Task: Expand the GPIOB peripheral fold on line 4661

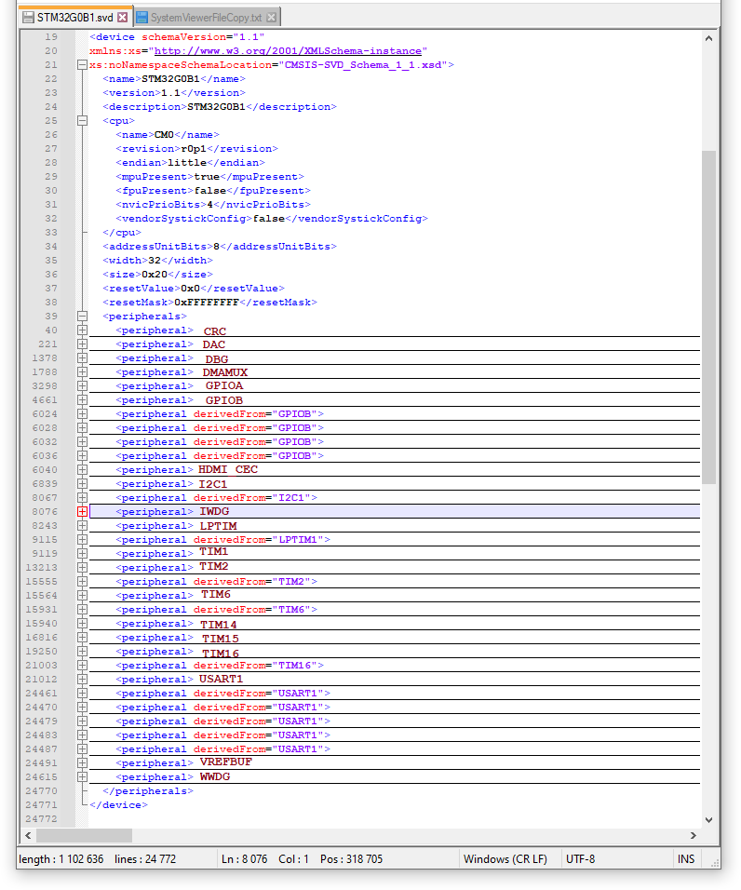Action: coord(82,400)
